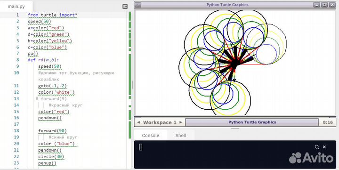Click goto(-1,-2) on line 11
This screenshot has width=339, height=170.
53,86
